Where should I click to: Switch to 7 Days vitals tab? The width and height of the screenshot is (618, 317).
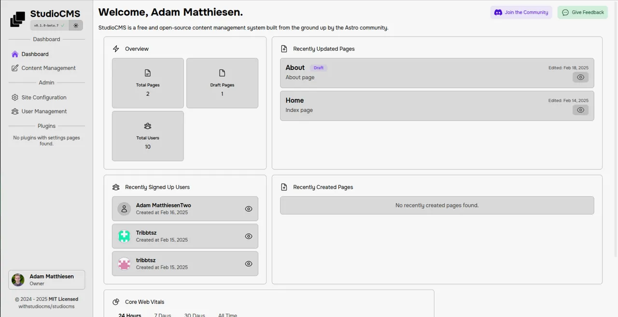(163, 315)
